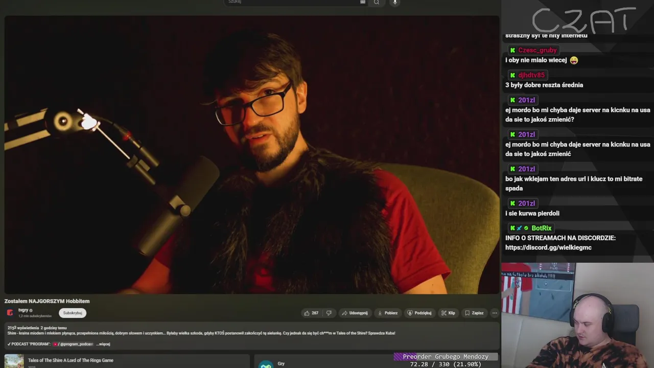This screenshot has width=654, height=368.
Task: Click the main video player area
Action: click(x=252, y=155)
